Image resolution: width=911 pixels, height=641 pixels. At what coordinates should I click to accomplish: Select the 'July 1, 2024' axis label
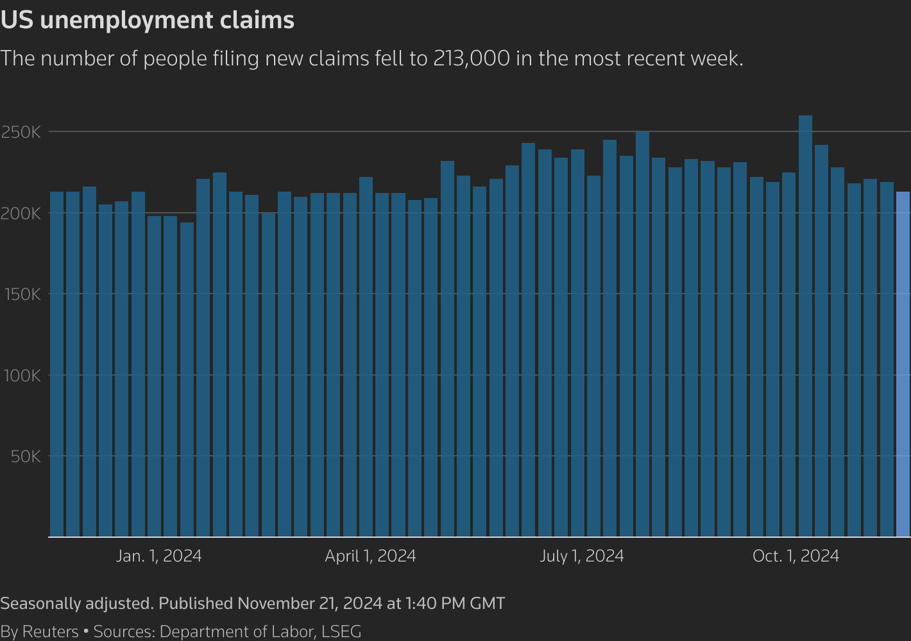(x=582, y=556)
